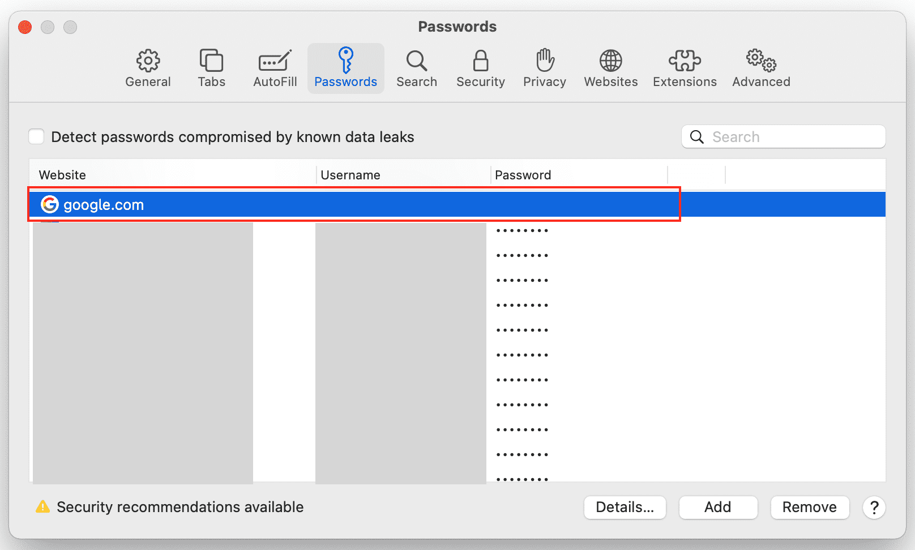
Task: Sort list by Username column header
Action: (350, 175)
